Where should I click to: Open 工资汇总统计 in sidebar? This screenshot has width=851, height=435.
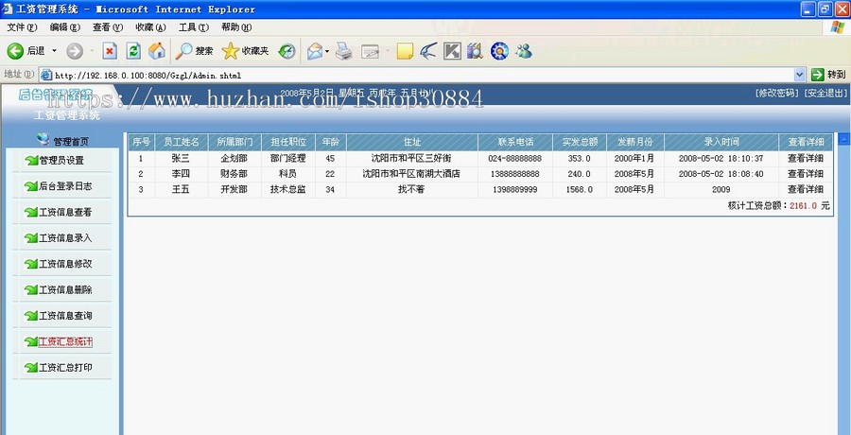pyautogui.click(x=65, y=341)
